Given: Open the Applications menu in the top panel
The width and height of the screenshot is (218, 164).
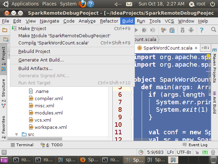Looking at the screenshot, I should 25,4.
